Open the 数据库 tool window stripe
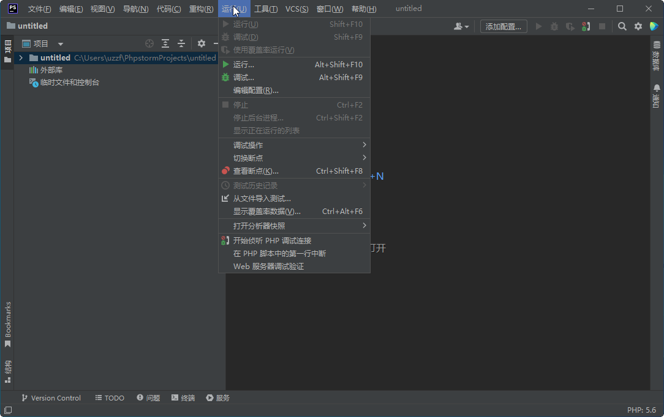The width and height of the screenshot is (664, 417). click(x=657, y=56)
